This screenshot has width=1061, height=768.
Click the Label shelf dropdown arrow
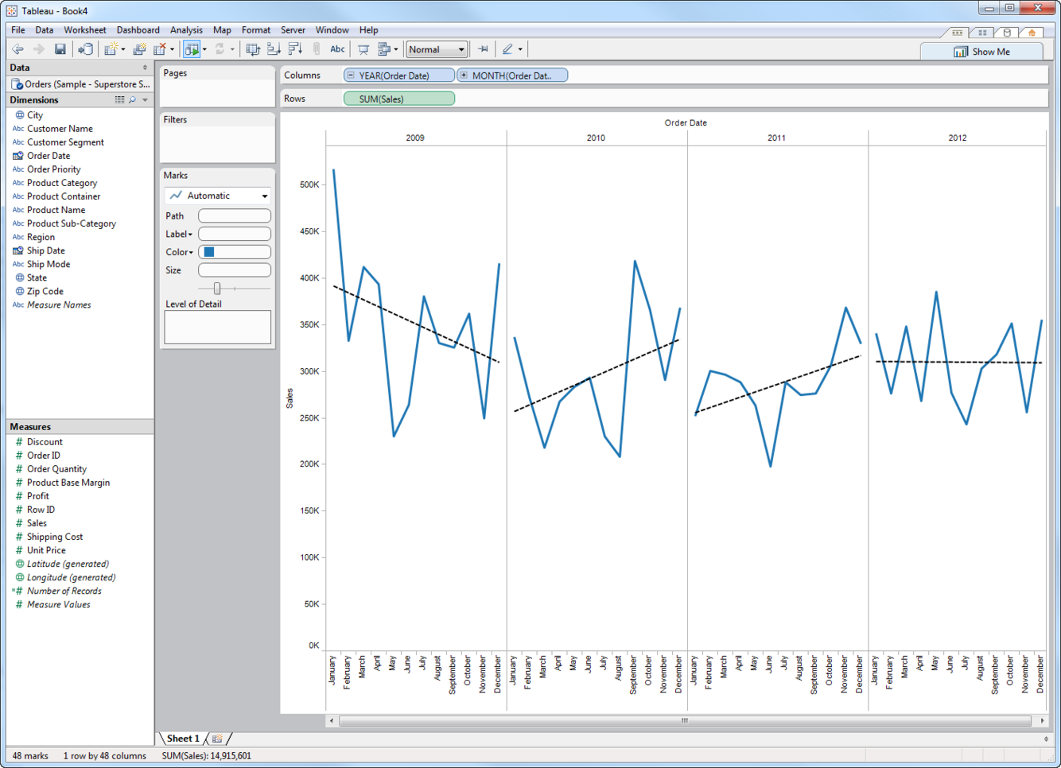(x=190, y=235)
